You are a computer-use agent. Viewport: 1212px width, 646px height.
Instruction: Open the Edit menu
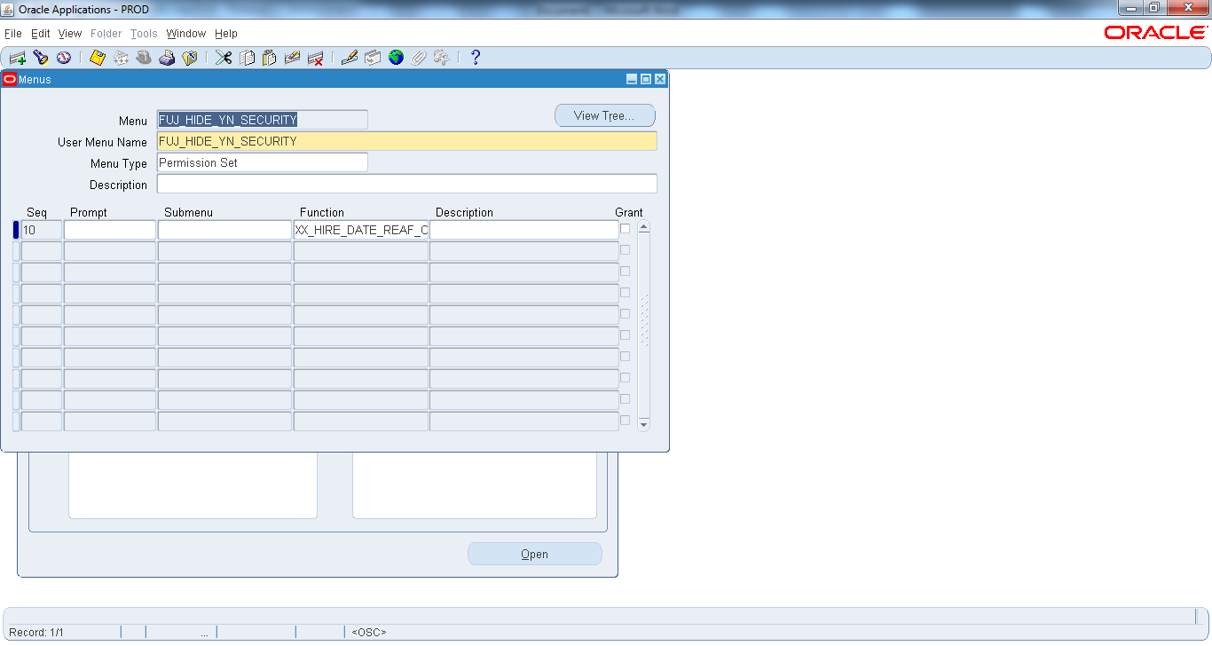click(41, 34)
